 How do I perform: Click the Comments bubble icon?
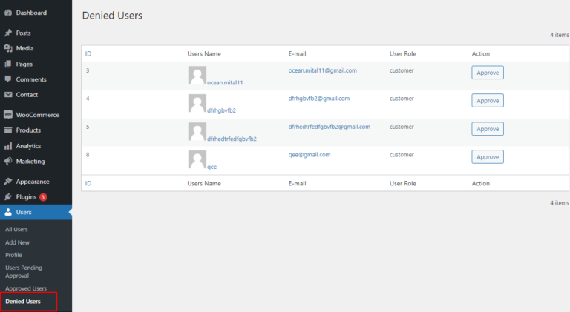tap(8, 79)
